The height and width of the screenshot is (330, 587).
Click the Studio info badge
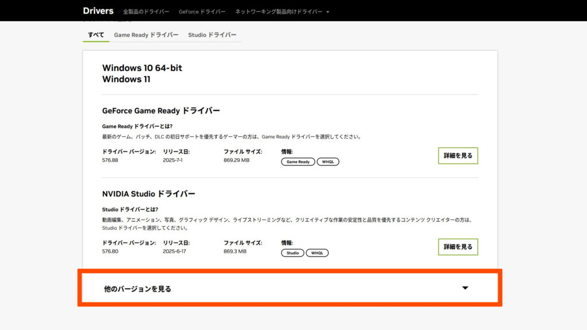click(293, 253)
